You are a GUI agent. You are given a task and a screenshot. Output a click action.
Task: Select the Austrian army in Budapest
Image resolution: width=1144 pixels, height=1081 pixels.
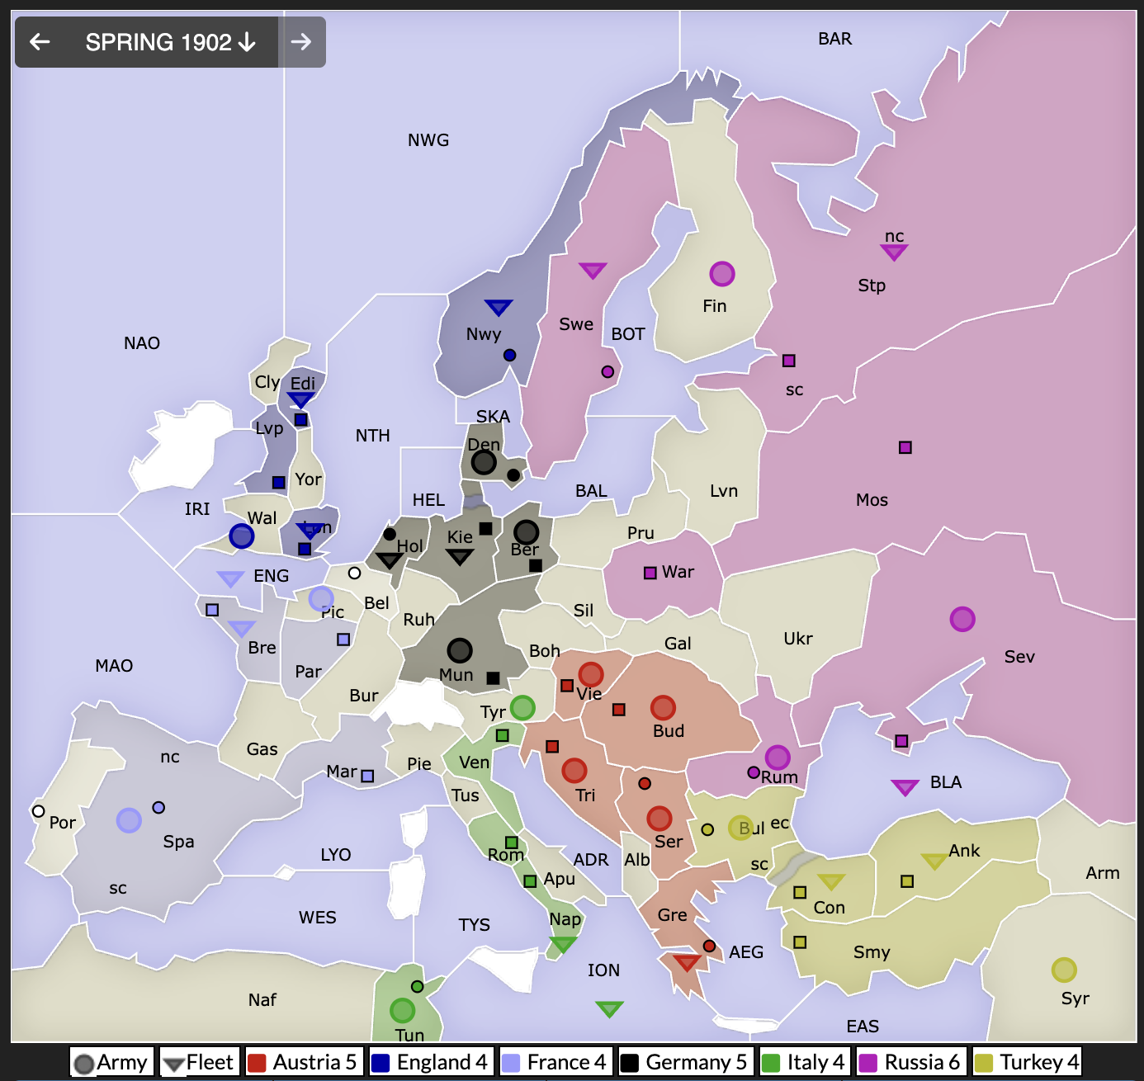click(664, 707)
